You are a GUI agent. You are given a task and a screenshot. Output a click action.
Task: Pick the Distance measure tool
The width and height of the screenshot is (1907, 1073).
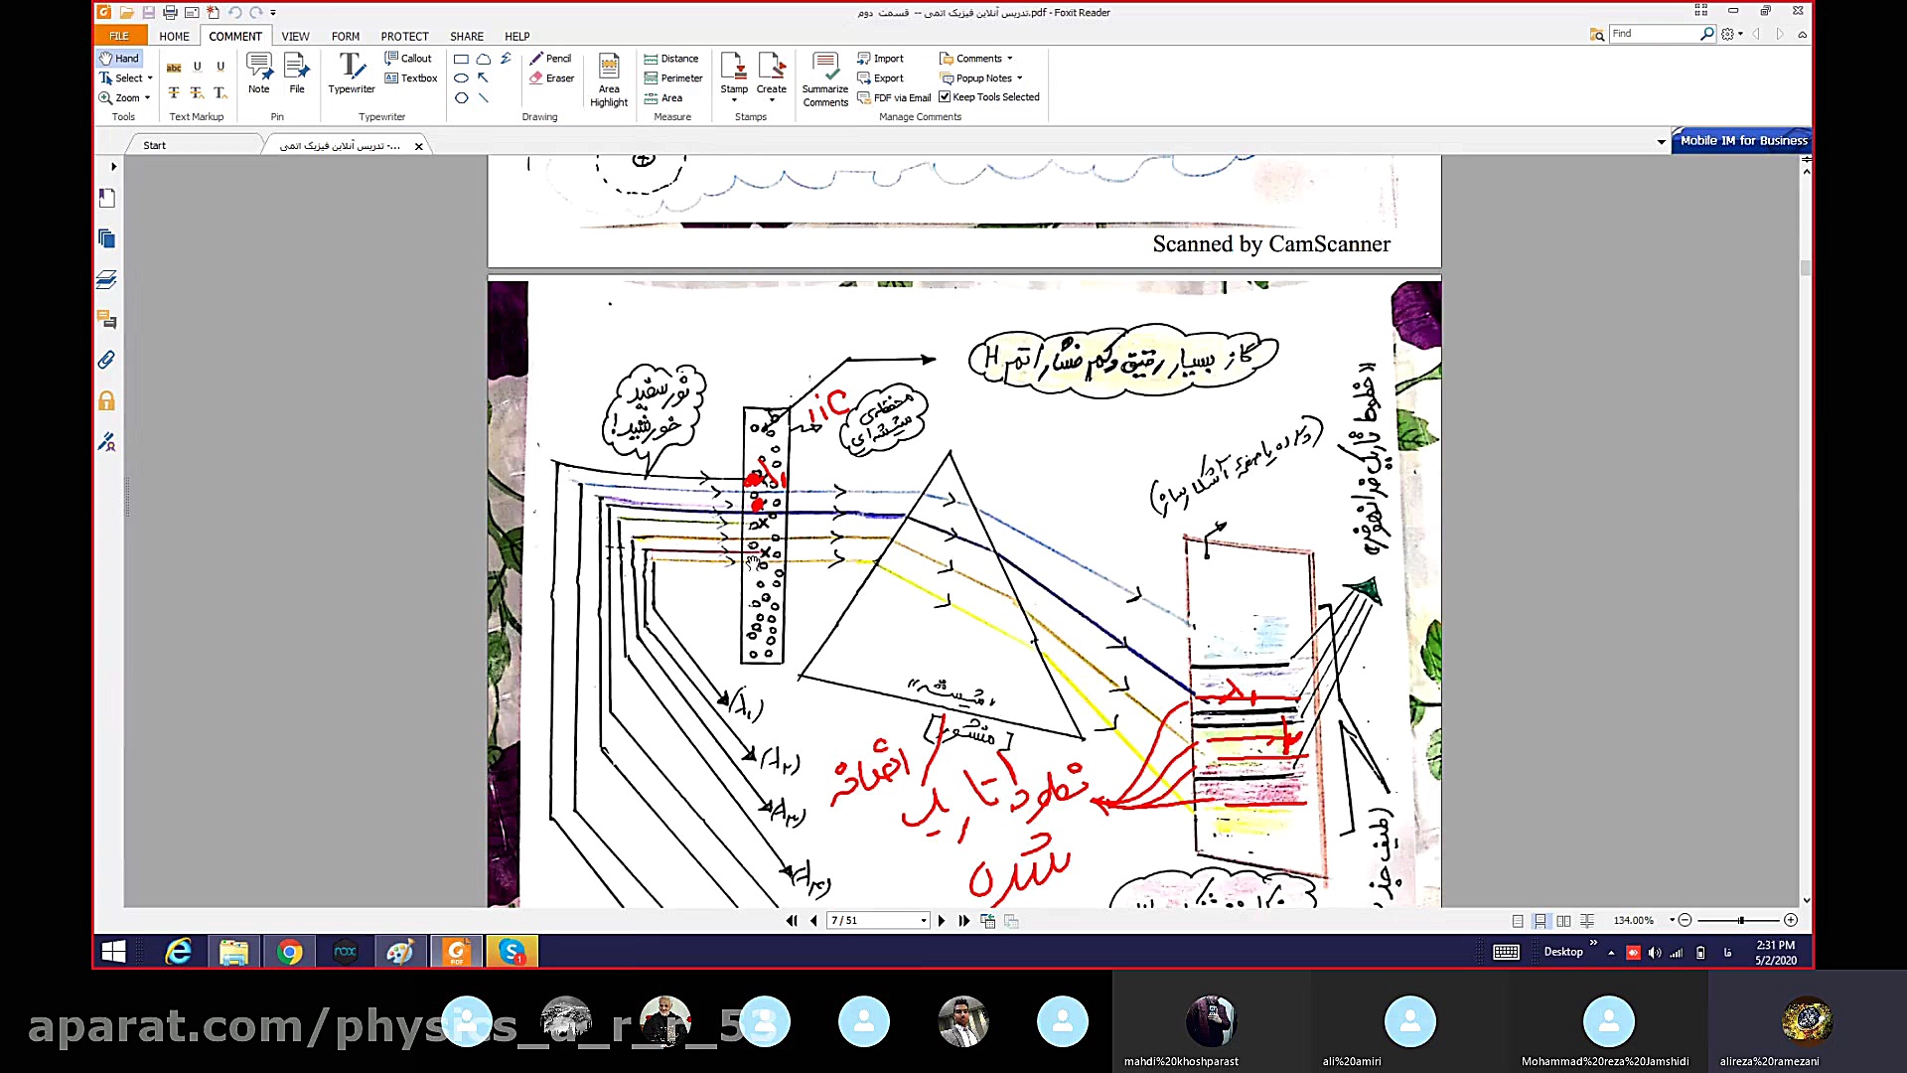671,59
